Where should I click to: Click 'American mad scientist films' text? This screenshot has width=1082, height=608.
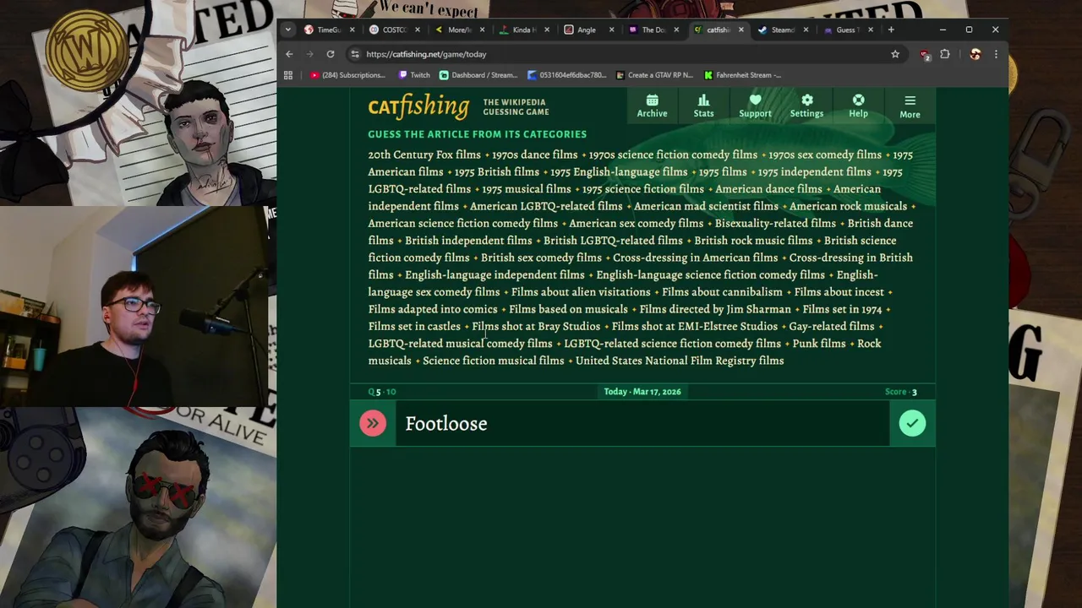706,206
